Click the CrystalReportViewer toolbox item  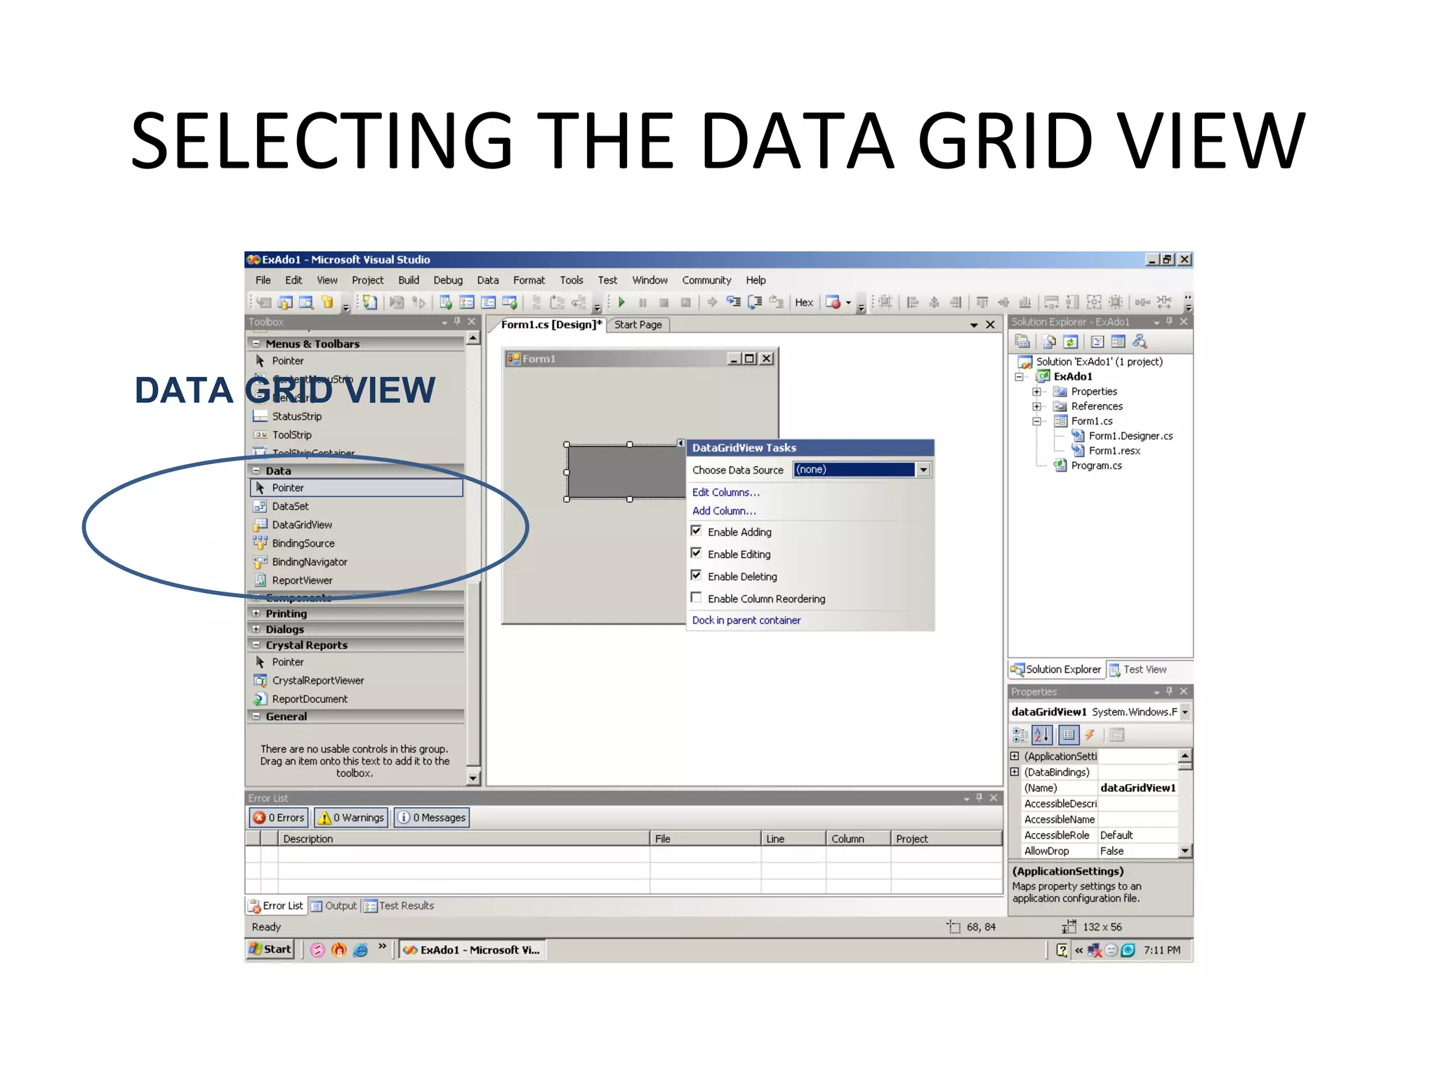tap(317, 681)
